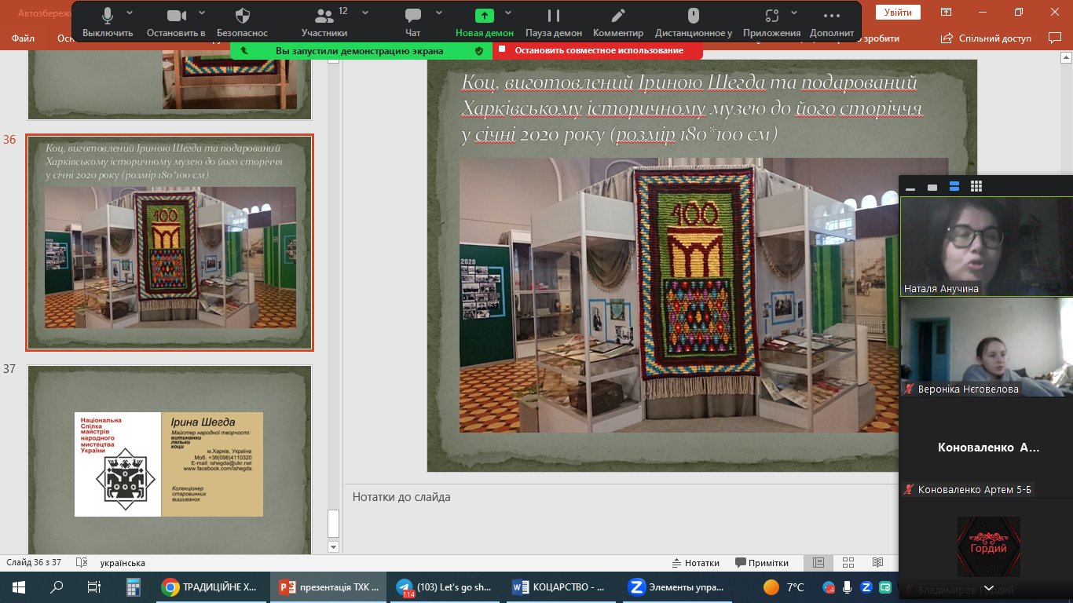Viewport: 1073px width, 603px height.
Task: Open Zoom security shield menu
Action: (243, 23)
